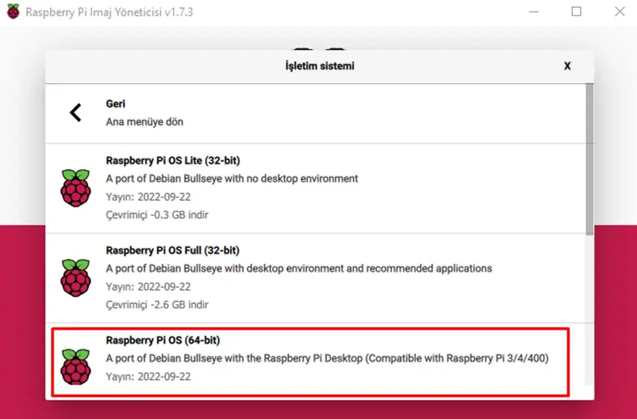Click Yayın date under Raspberry Pi OS (64-bit)
This screenshot has width=637, height=419.
tap(148, 377)
